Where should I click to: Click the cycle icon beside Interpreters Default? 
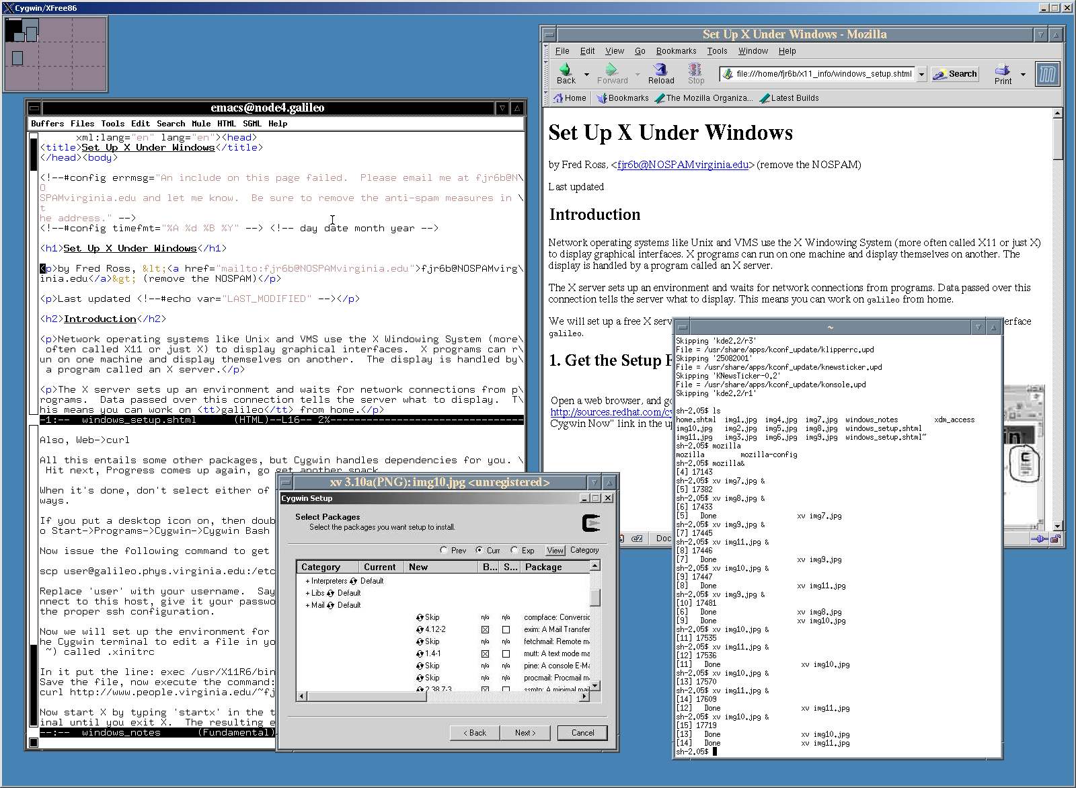click(x=354, y=581)
